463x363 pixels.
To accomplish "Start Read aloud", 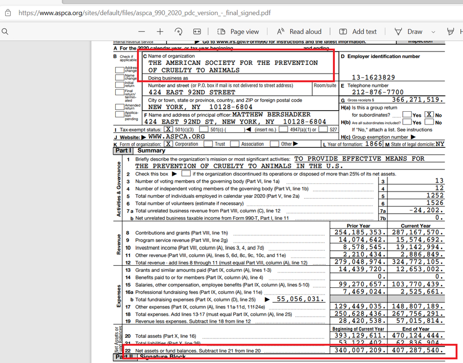I will point(299,31).
